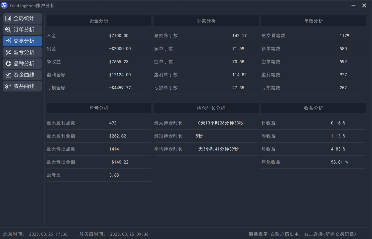Click the 盈亏分析 plus-minus icon

(x=8, y=52)
